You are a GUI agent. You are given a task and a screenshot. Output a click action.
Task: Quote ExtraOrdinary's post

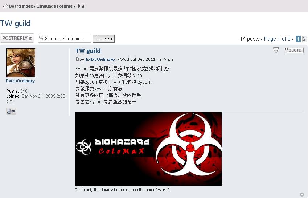coord(294,50)
